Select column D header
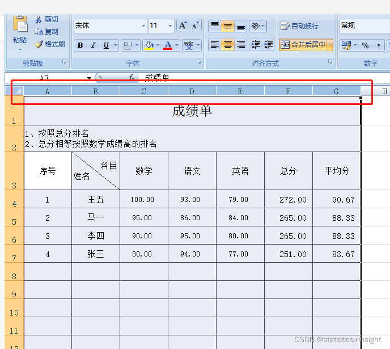The image size is (390, 349). 192,91
